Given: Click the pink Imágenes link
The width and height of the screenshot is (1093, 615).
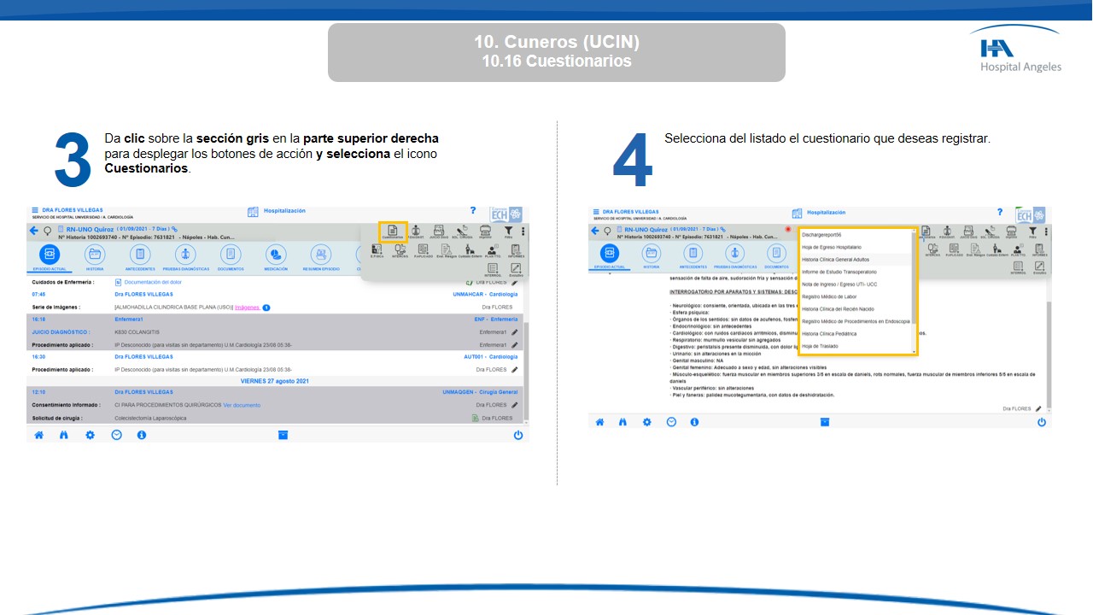Looking at the screenshot, I should (x=247, y=307).
